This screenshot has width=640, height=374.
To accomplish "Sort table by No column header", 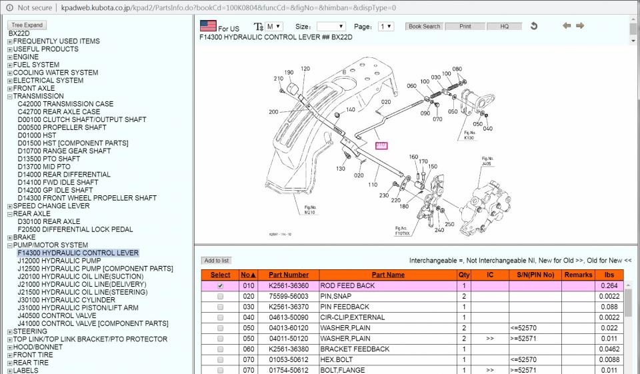I will tap(248, 275).
